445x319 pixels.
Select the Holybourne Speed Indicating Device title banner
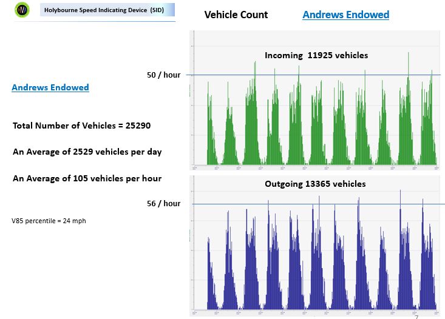point(104,10)
